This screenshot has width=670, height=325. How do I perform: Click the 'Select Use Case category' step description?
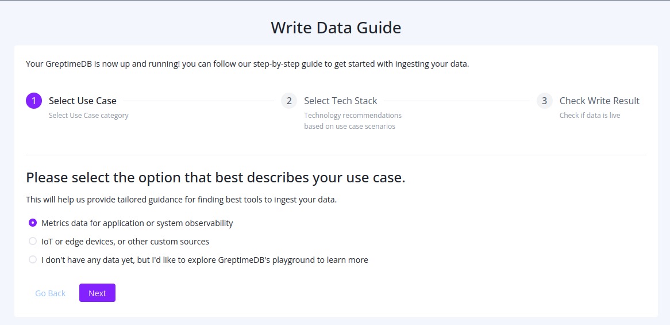point(88,115)
